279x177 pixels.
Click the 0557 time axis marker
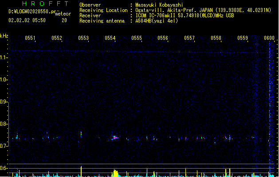click(x=189, y=38)
